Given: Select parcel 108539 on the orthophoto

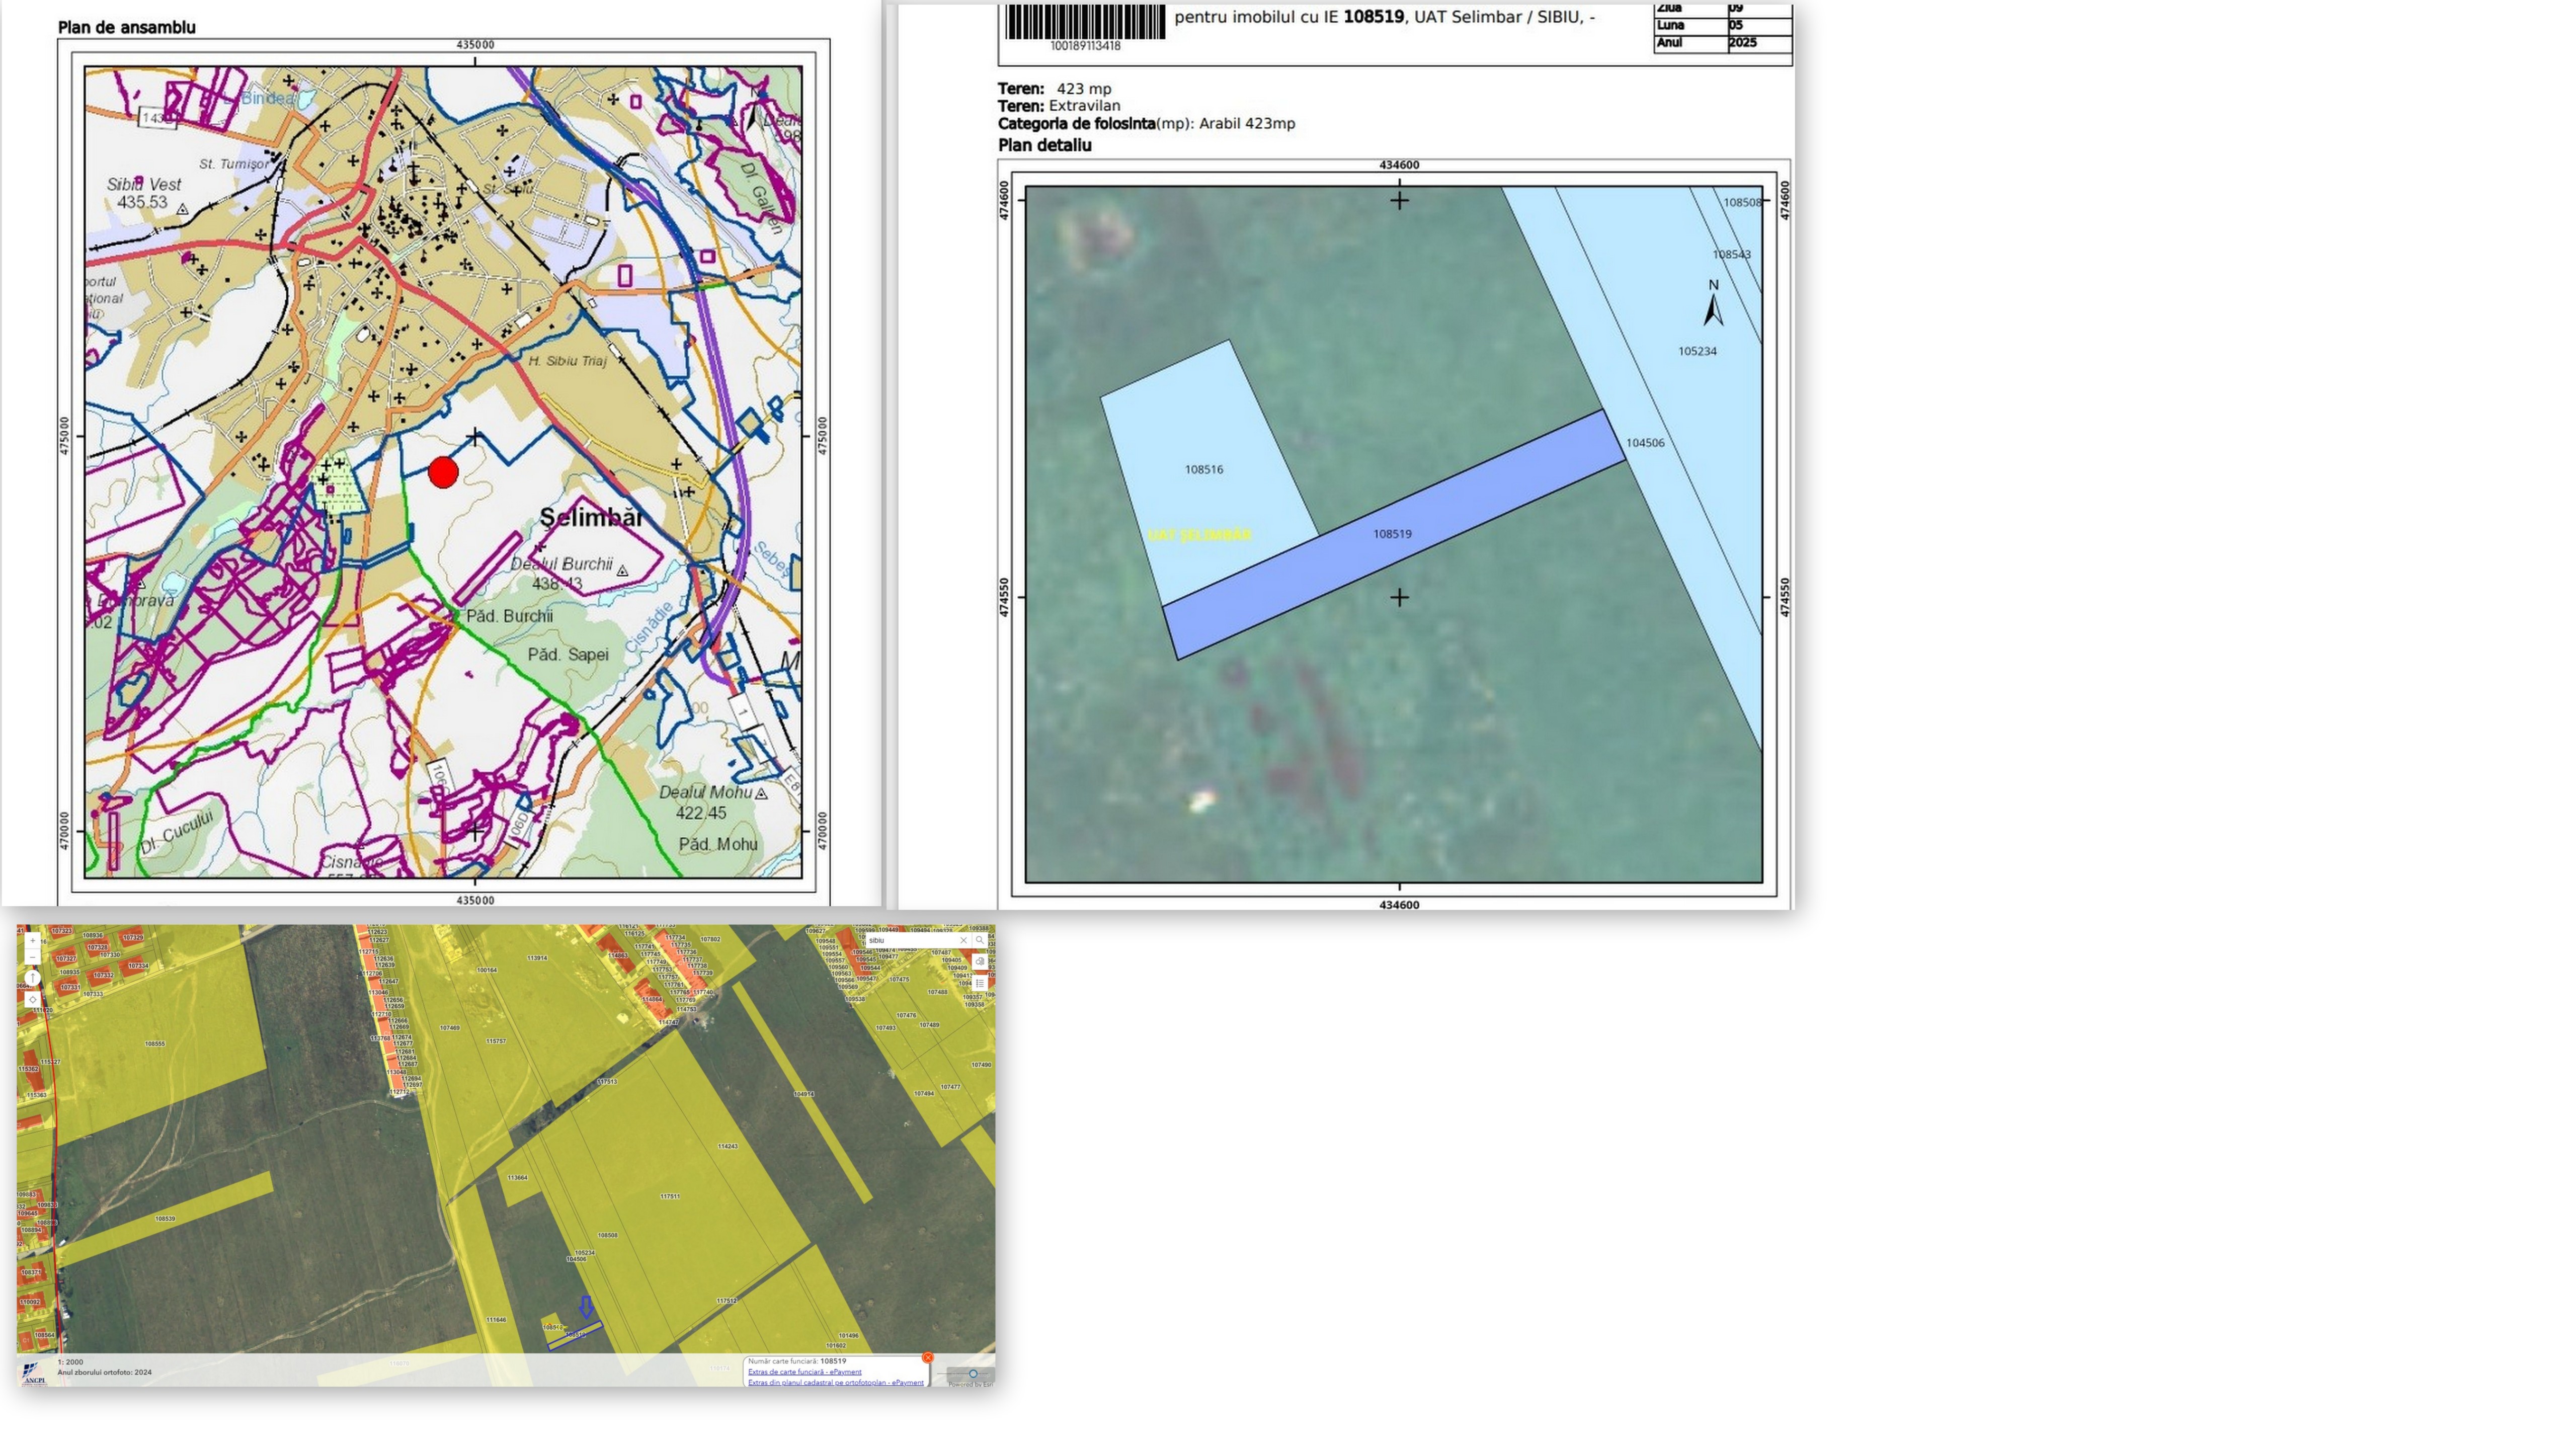Looking at the screenshot, I should (x=165, y=1219).
